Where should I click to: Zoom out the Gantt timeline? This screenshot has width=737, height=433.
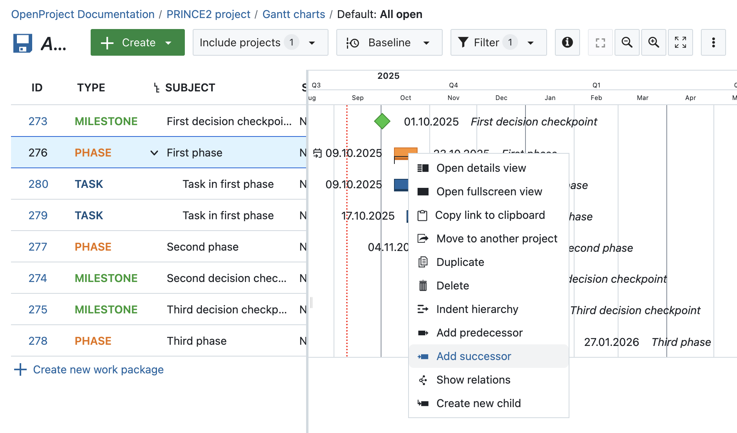tap(627, 42)
